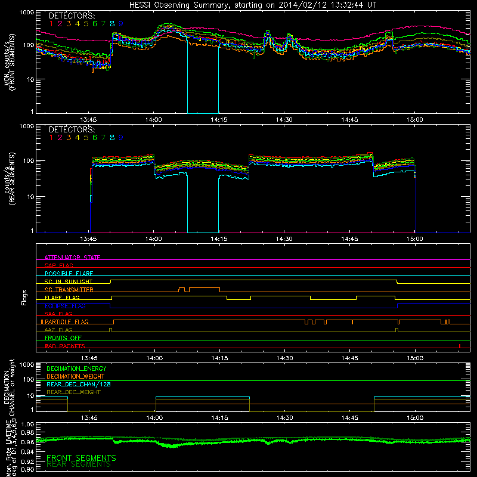Image resolution: width=477 pixels, height=477 pixels.
Task: Click DETECTORS: label in rear segments plot
Action: click(x=72, y=129)
